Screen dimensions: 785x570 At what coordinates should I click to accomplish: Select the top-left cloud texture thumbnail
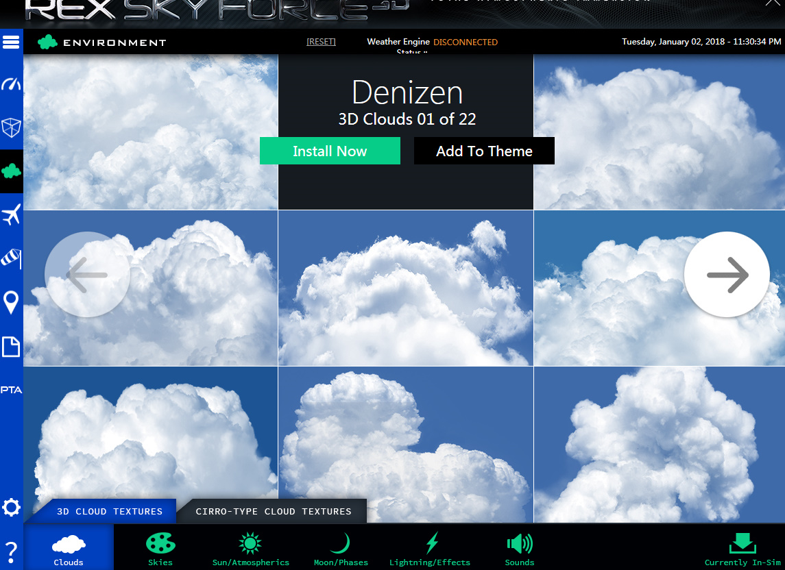tap(151, 132)
